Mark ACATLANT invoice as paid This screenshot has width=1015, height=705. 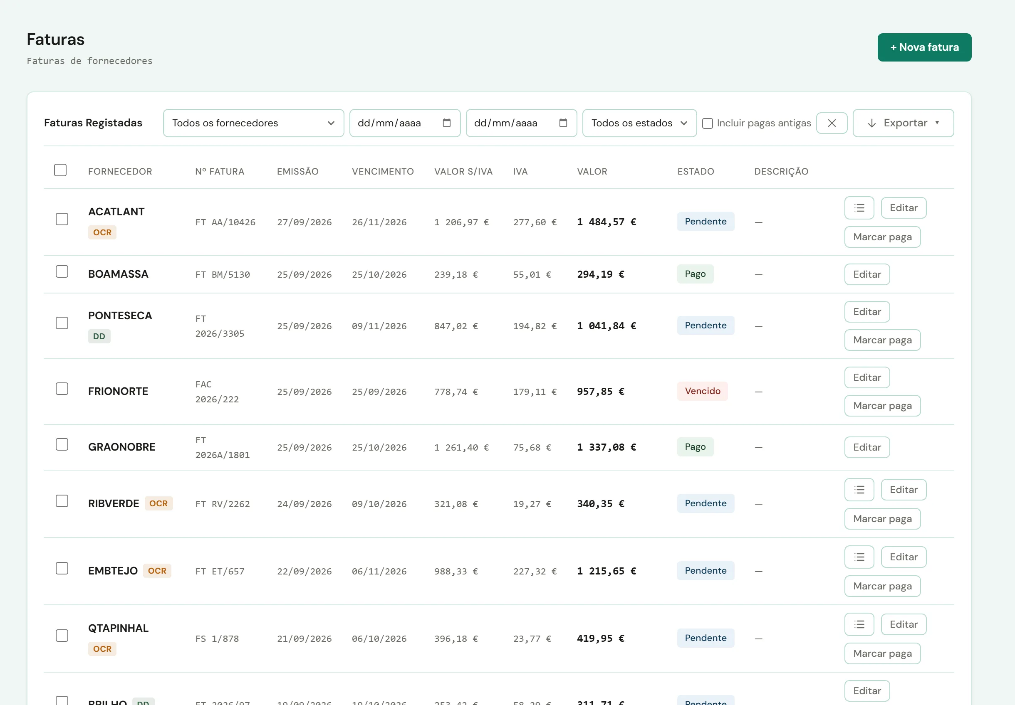pos(882,237)
